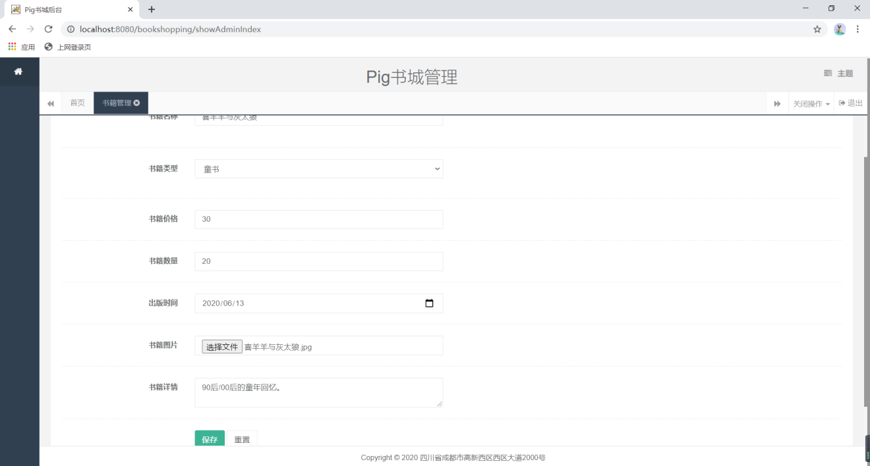The width and height of the screenshot is (870, 466).
Task: Click the page vertical scrollbar
Action: click(x=866, y=281)
